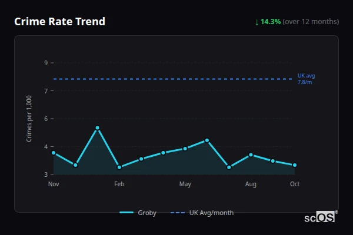The image size is (353, 235).
Task: Click the 'Crime Rate Trend' heading
Action: pos(59,22)
